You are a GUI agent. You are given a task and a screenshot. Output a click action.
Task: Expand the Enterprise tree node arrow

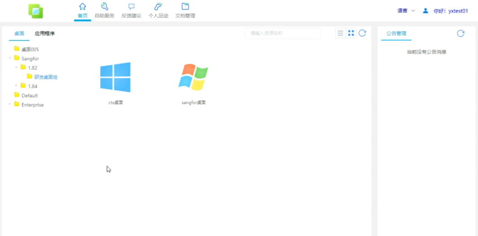click(x=10, y=104)
